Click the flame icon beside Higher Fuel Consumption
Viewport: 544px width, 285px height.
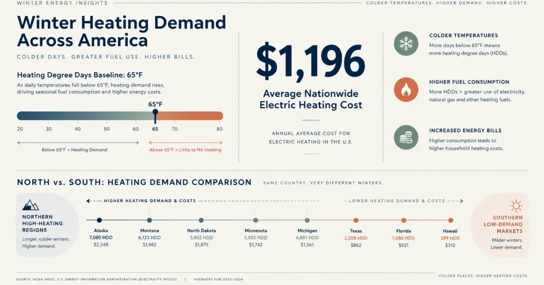(x=406, y=90)
